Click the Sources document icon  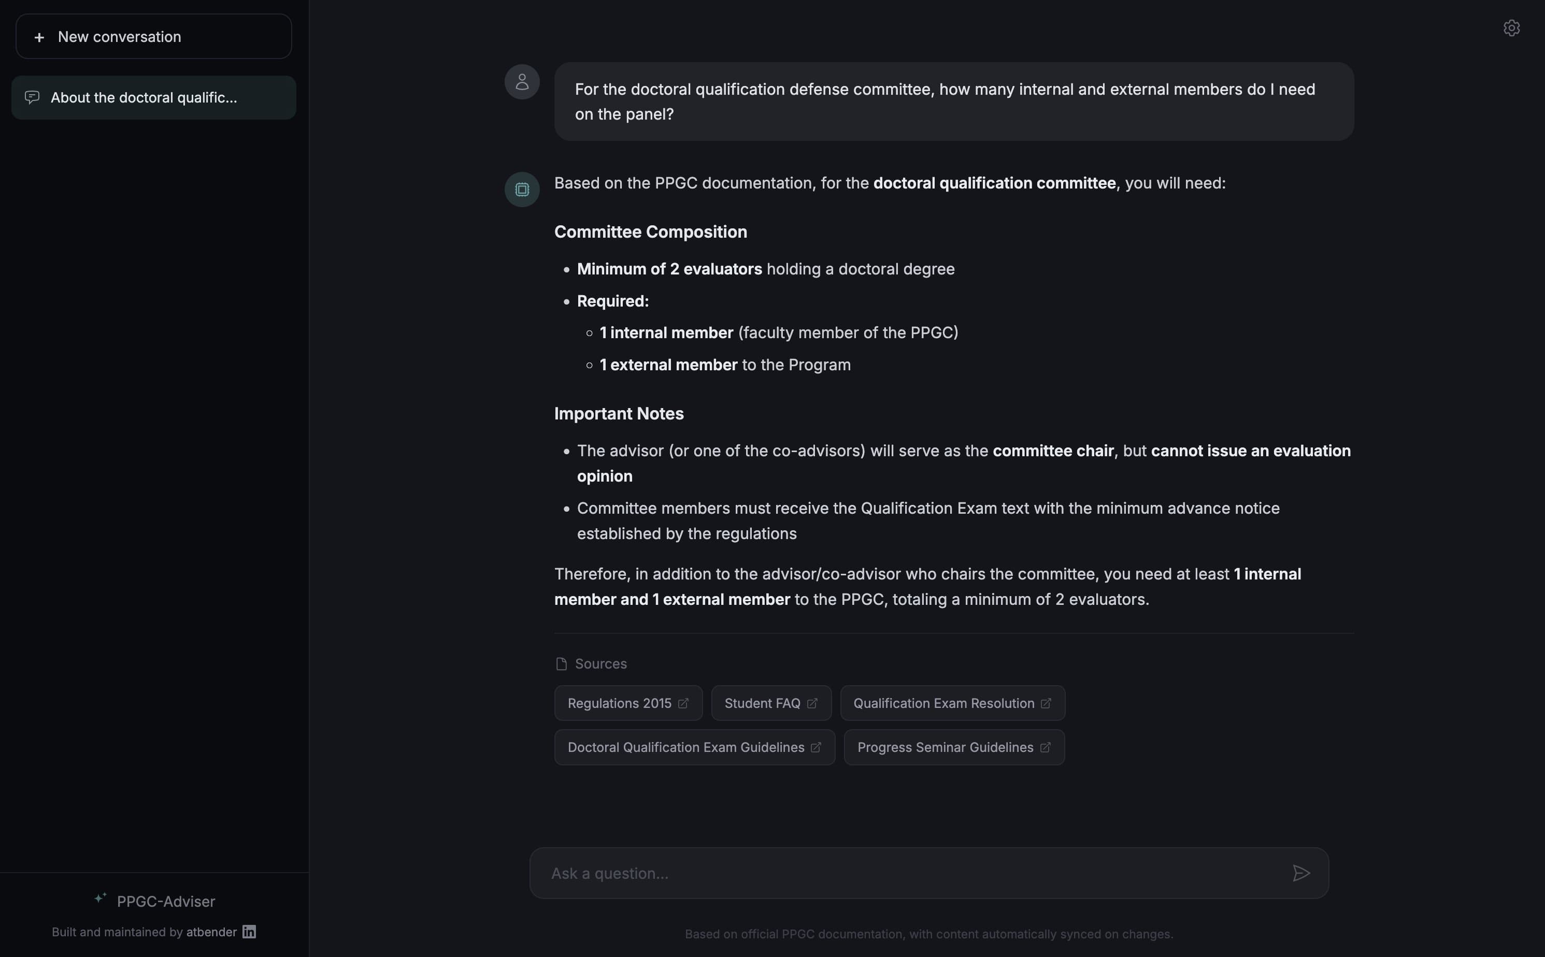click(561, 664)
